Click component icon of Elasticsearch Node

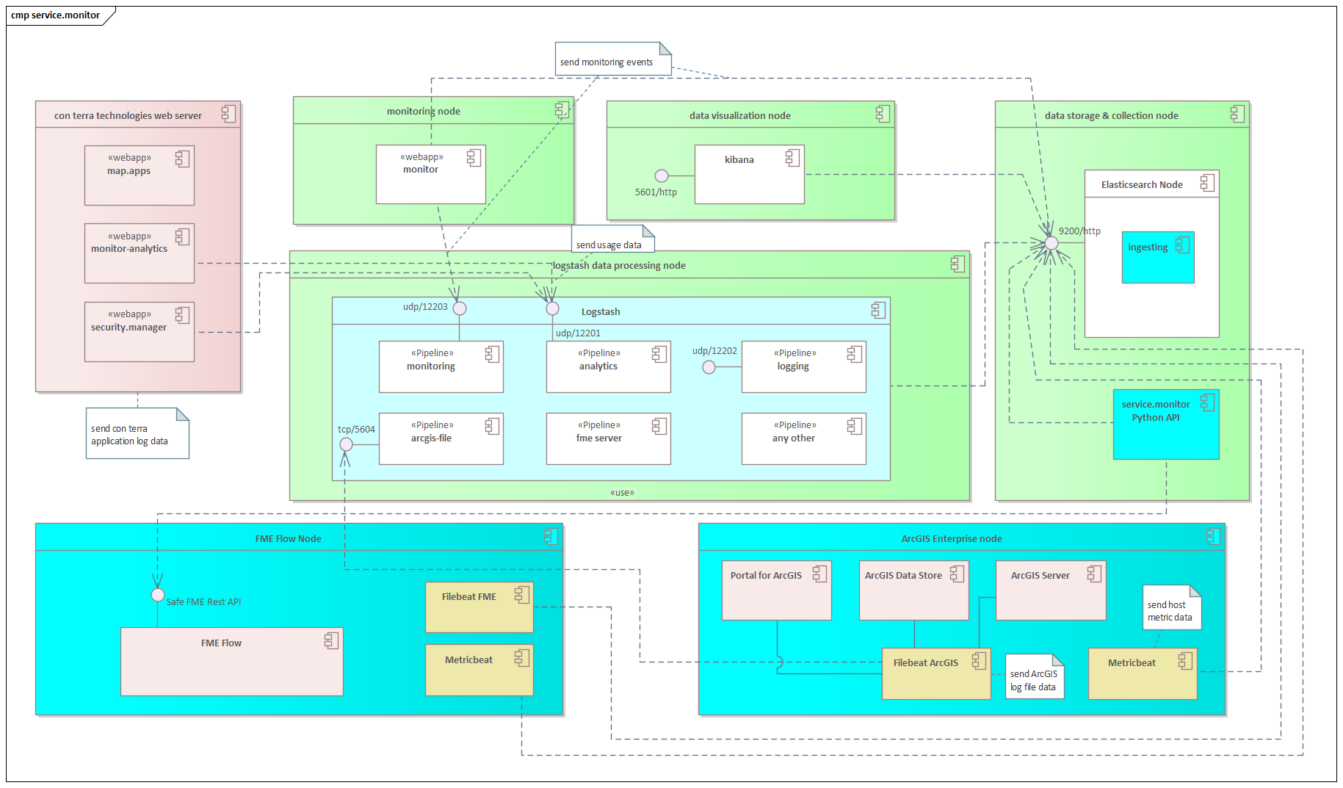[x=1207, y=183]
